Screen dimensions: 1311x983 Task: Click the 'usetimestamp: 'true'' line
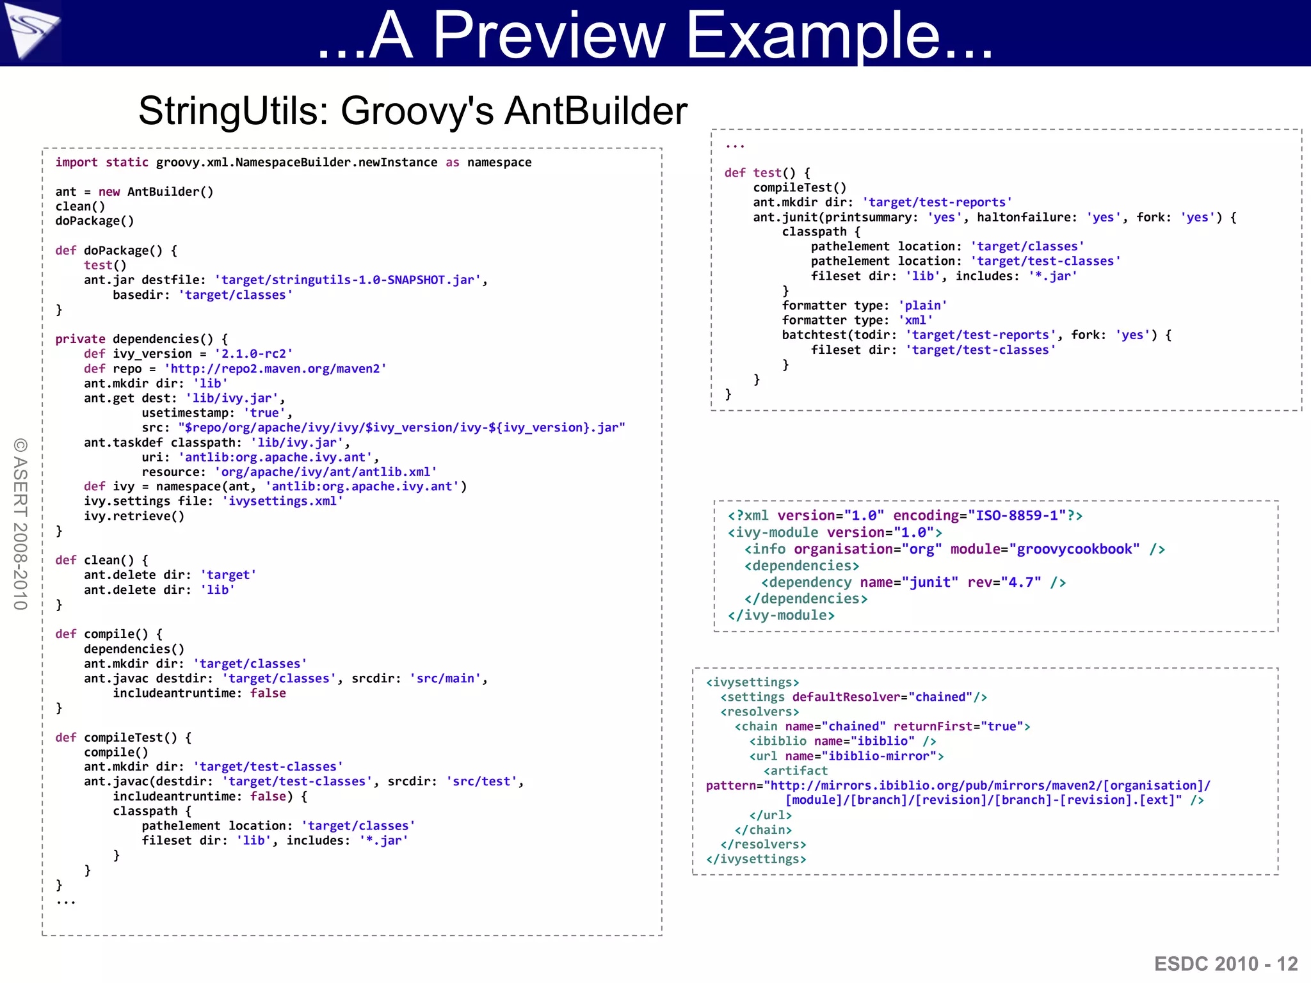(217, 413)
